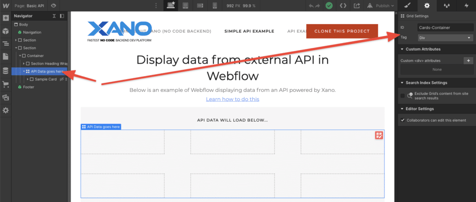Click the API Data goes here canvas label
Screen dimensions: 476x202
(x=101, y=127)
